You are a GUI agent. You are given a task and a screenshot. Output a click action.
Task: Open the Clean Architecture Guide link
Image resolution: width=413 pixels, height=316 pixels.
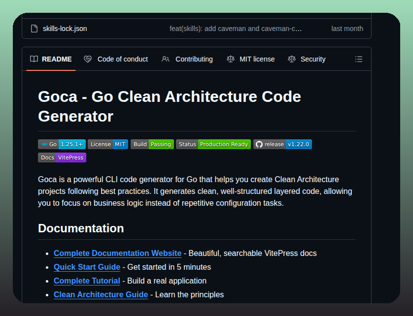[x=101, y=294]
